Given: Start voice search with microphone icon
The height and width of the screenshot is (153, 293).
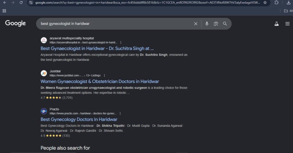Looking at the screenshot, I should [207, 24].
